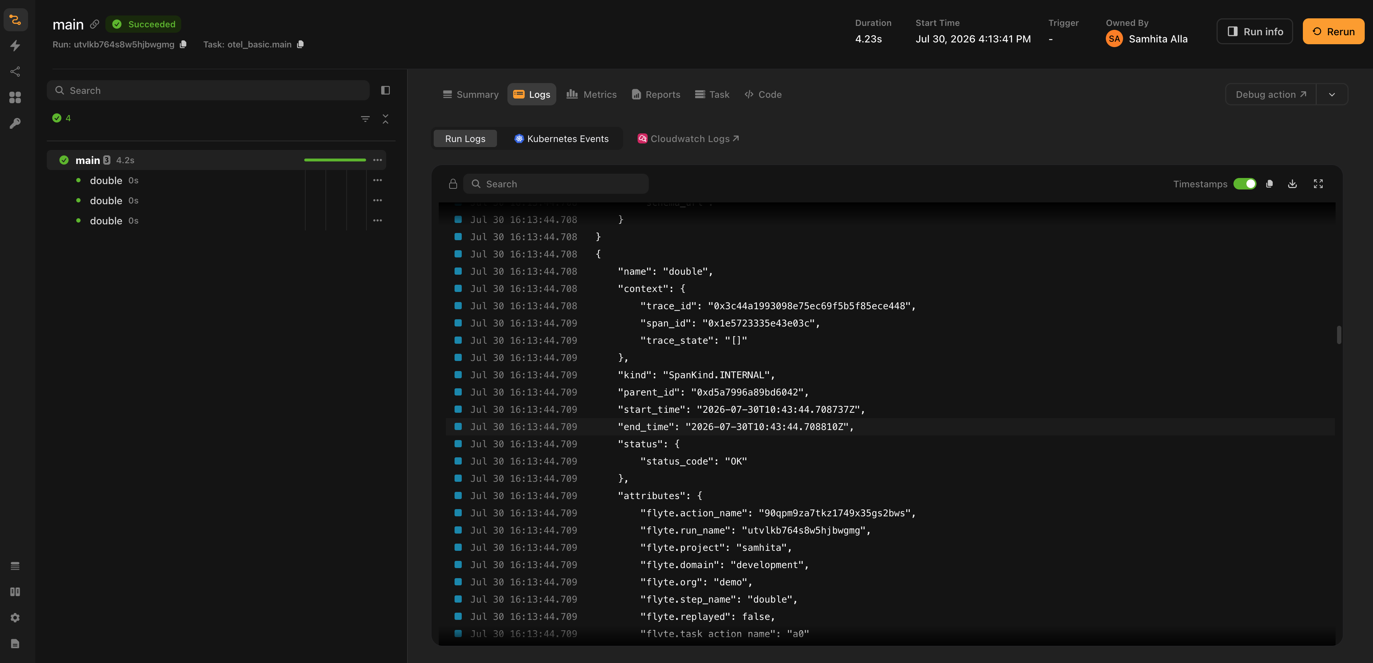Expand the Debug action dropdown arrow
Viewport: 1373px width, 663px height.
(1332, 94)
